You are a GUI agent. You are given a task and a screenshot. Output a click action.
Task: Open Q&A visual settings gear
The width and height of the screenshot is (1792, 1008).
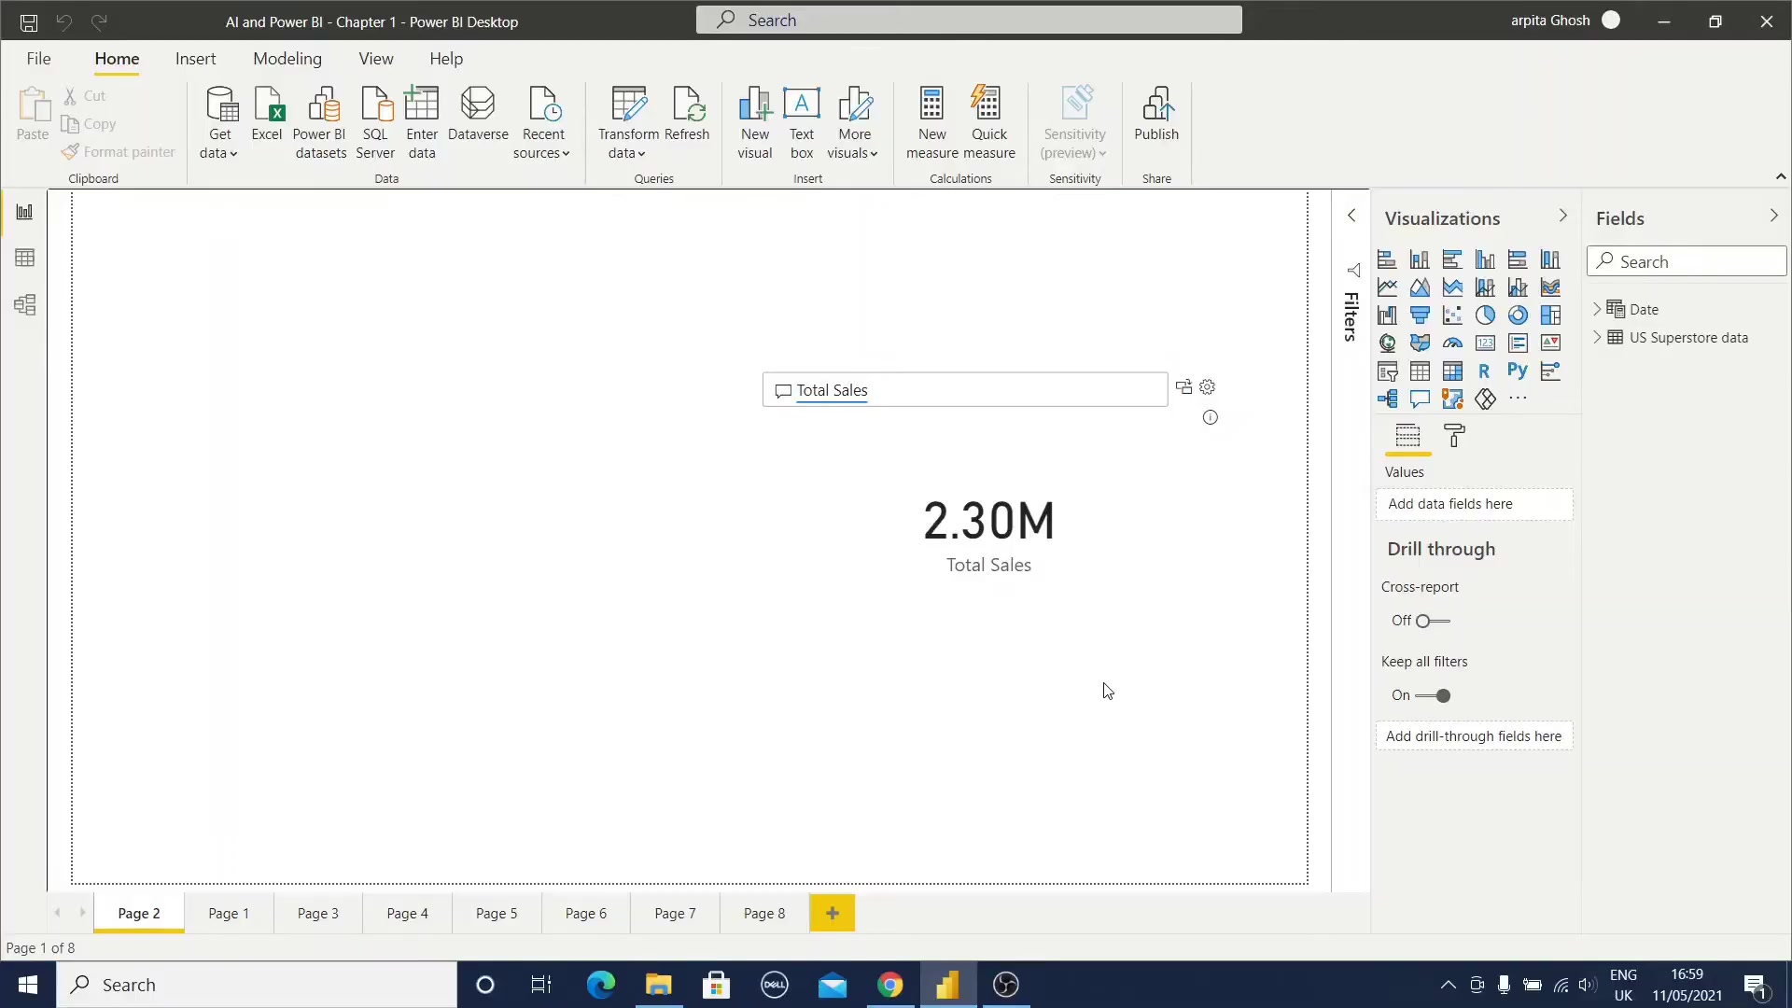coord(1208,386)
